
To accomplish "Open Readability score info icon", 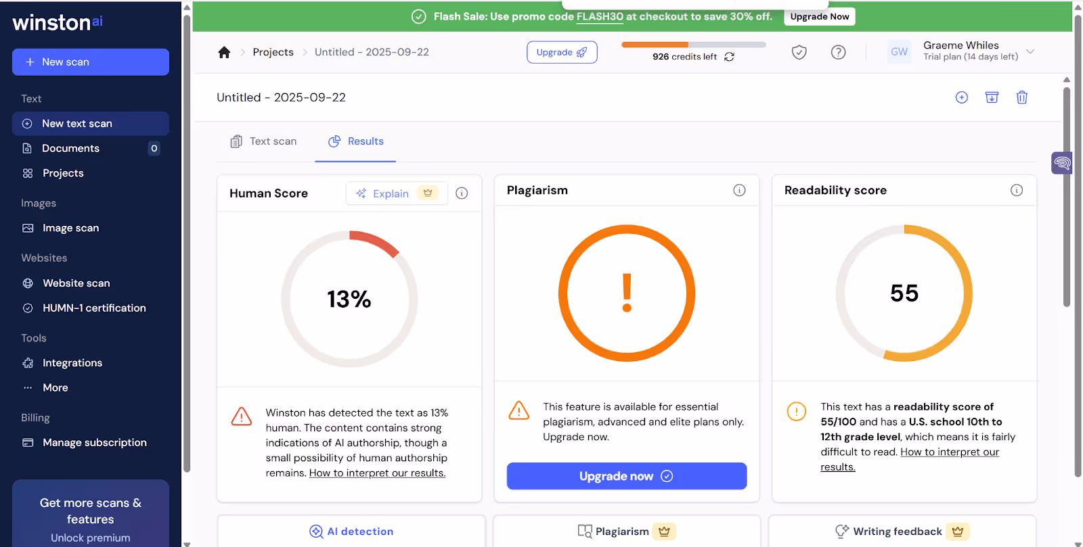I will pos(1017,190).
